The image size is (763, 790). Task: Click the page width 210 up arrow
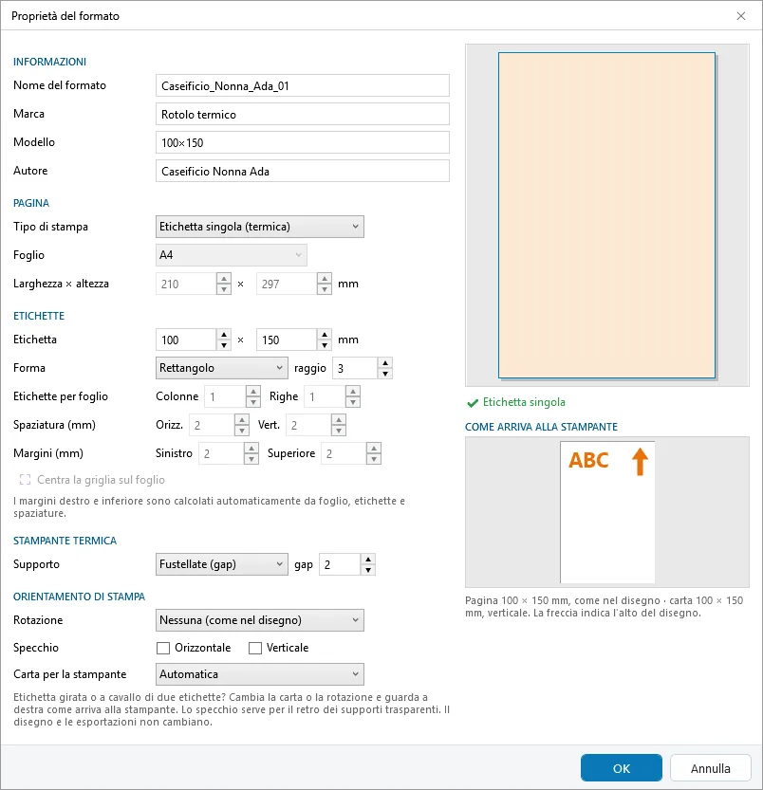(224, 278)
